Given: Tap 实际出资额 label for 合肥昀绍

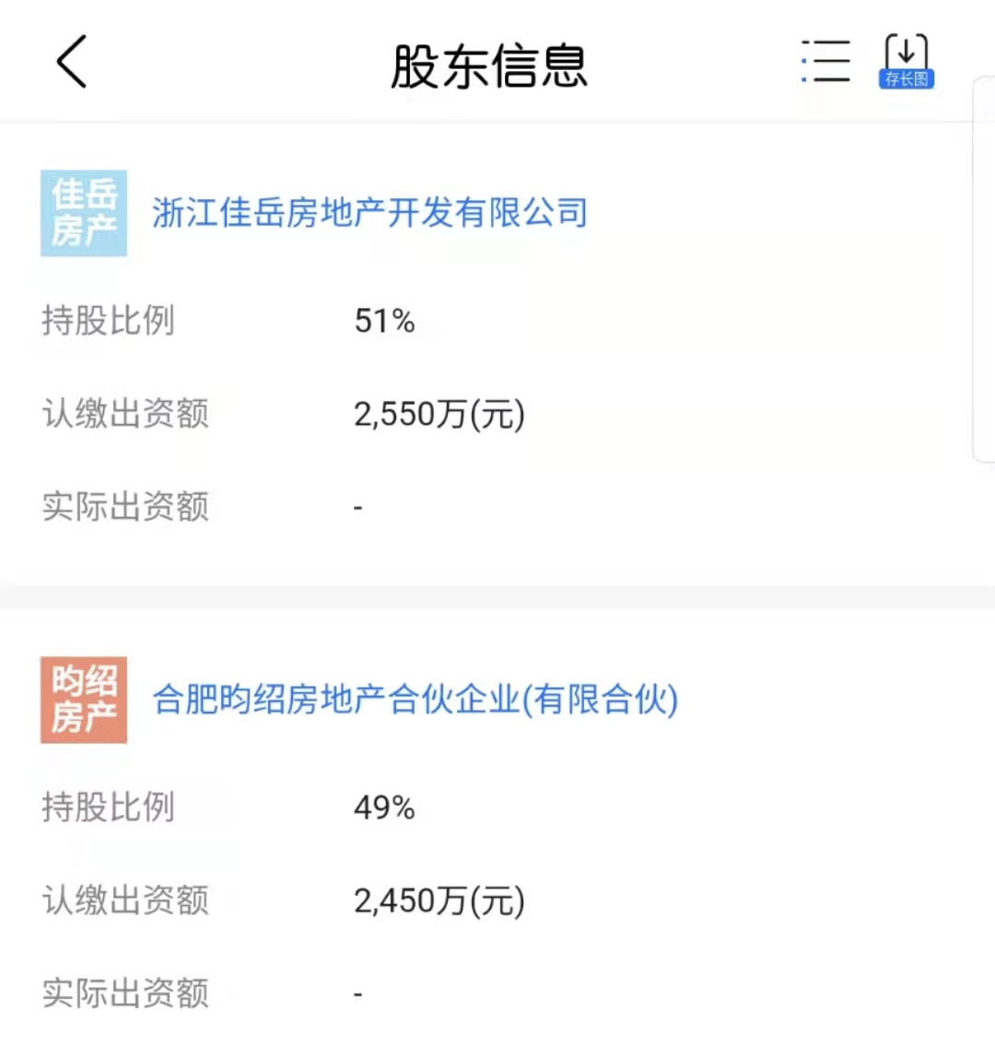Looking at the screenshot, I should (125, 994).
